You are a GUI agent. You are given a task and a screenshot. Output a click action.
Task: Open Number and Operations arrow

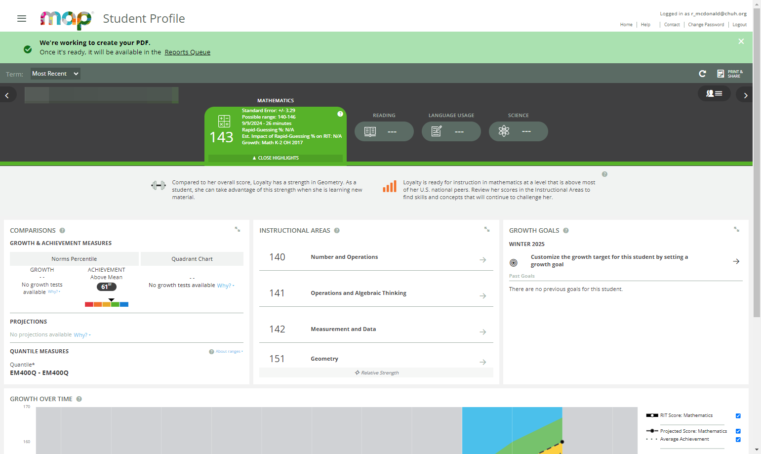tap(483, 260)
